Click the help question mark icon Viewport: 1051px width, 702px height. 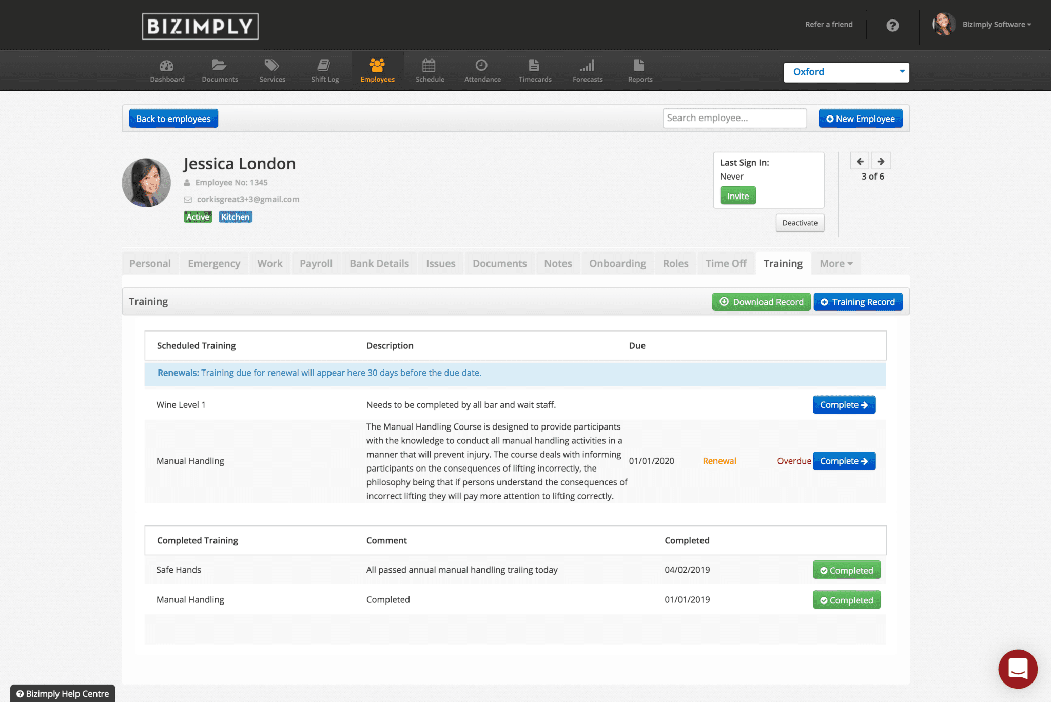(x=892, y=25)
